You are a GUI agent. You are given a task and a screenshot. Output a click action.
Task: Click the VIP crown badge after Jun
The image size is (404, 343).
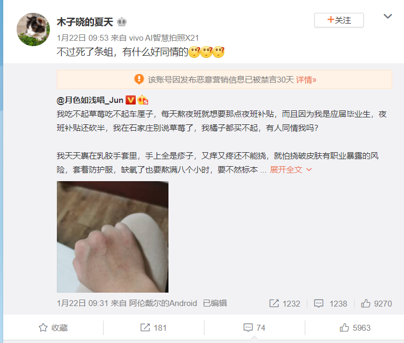click(143, 100)
